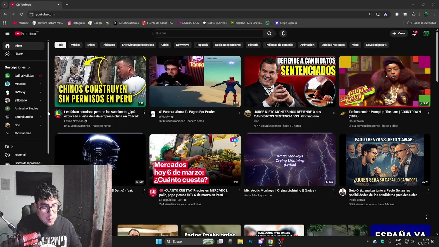Go back using the browser arrow
Screen dimensions: 439x247
click(5, 14)
